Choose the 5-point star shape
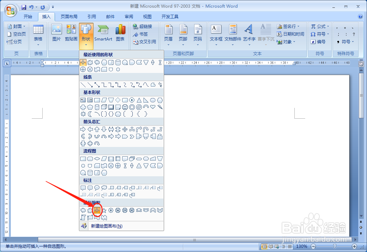The image size is (367, 252). coord(104,210)
